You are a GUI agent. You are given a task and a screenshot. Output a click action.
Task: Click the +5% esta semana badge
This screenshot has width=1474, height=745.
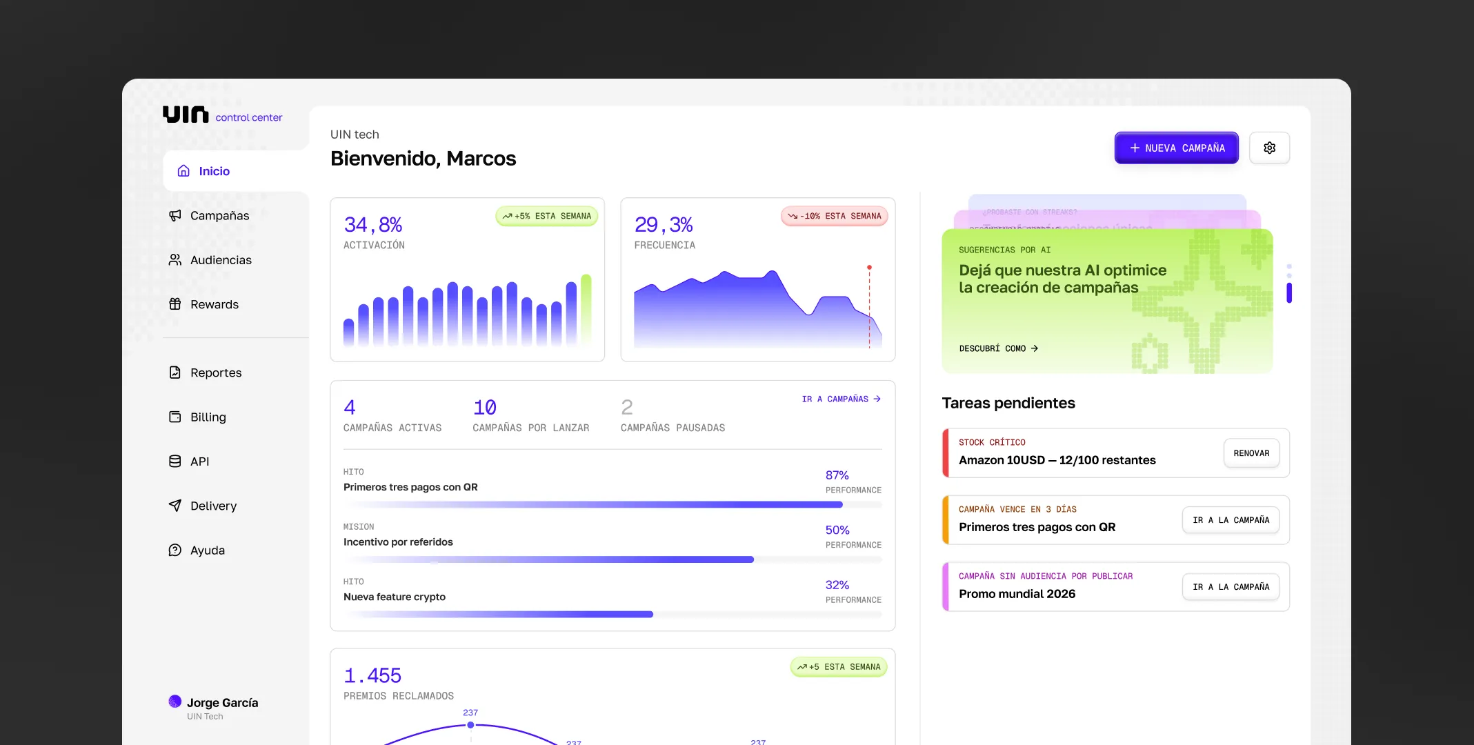[x=547, y=216]
